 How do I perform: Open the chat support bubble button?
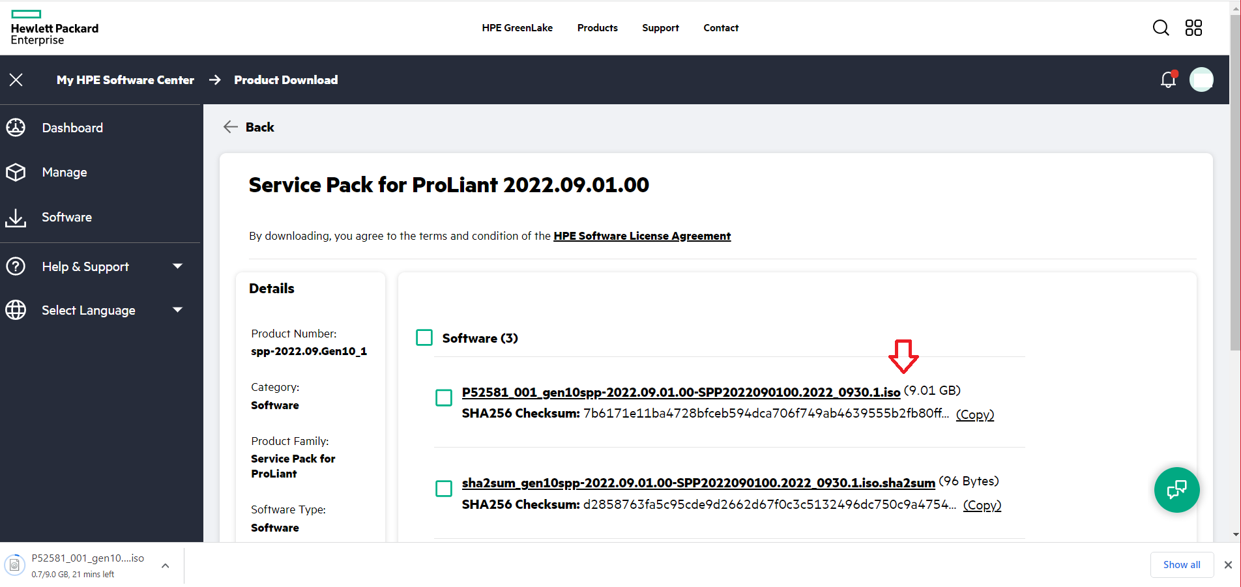coord(1177,490)
